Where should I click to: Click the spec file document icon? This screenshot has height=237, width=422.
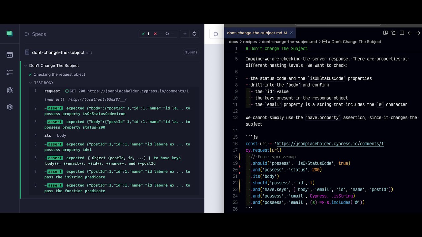point(27,52)
